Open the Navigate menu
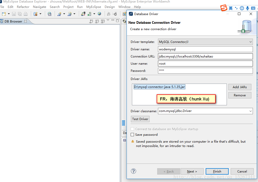Screen dimensions: 258x182 pos(40,7)
